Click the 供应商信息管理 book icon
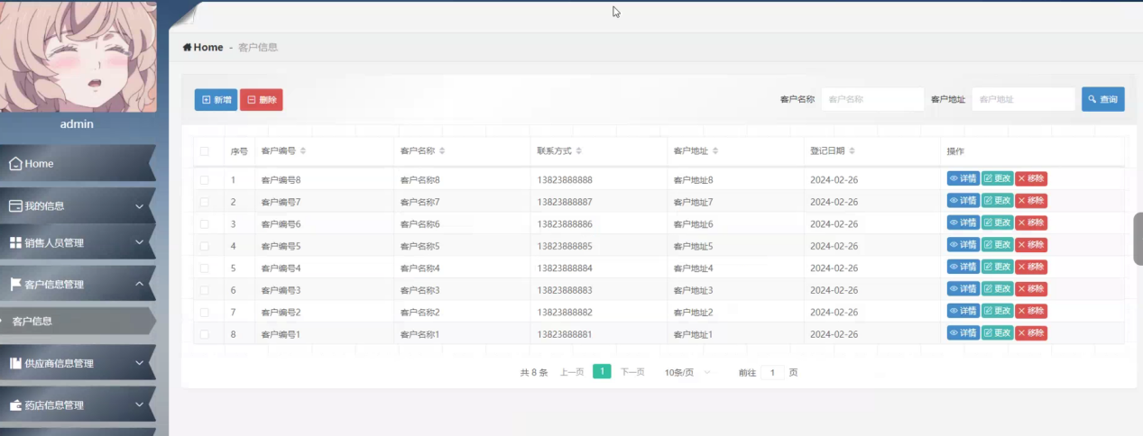The image size is (1143, 436). click(15, 363)
